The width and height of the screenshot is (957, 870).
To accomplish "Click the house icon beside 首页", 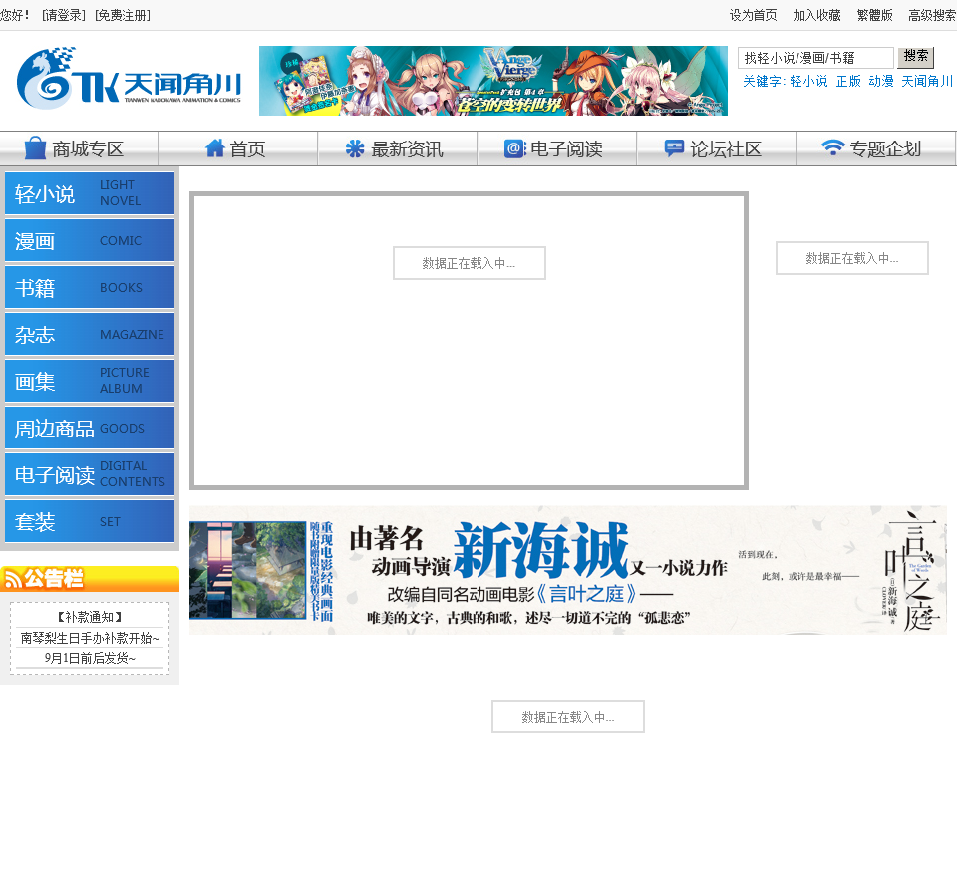I will 215,148.
